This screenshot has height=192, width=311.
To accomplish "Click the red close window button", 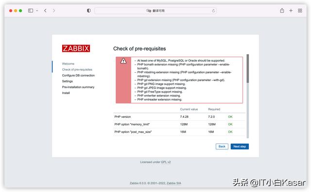I will 11,11.
